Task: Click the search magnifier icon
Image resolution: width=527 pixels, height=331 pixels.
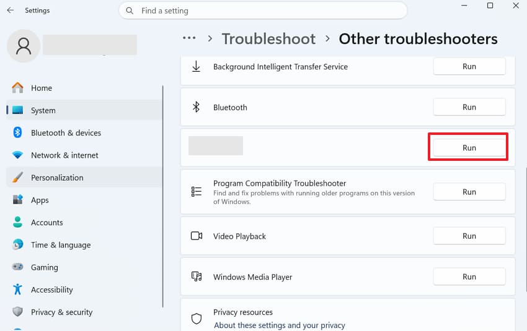Action: click(x=130, y=11)
